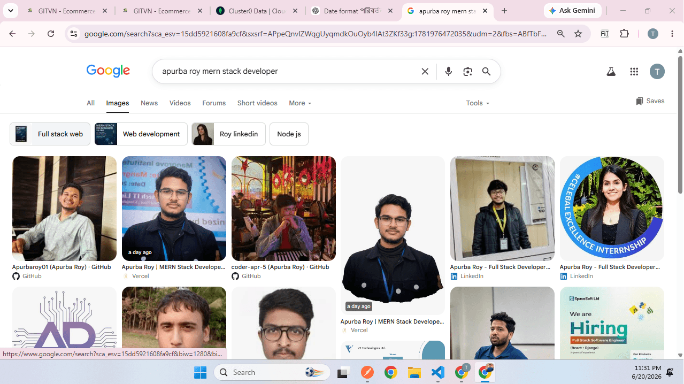The image size is (684, 384).
Task: Click the magnifier search submit icon
Action: coord(486,72)
